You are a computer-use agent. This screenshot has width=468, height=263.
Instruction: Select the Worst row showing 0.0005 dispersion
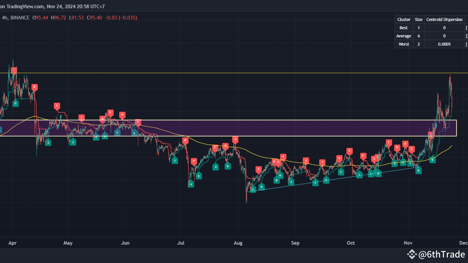click(x=404, y=44)
